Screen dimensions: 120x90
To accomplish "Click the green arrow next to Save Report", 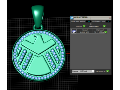I will pyautogui.click(x=104, y=26).
